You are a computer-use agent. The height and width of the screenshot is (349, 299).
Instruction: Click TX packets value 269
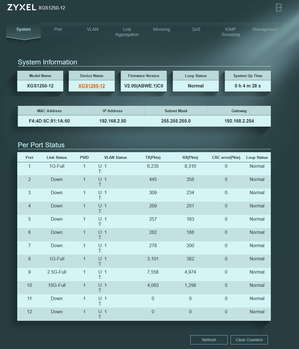[x=153, y=206]
